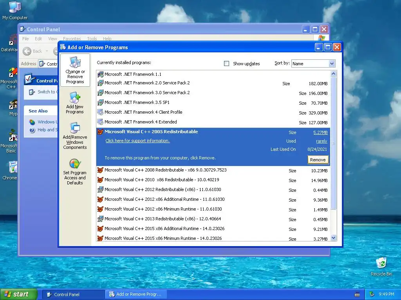Open the Sort by Name dropdown
The image size is (401, 300).
313,64
